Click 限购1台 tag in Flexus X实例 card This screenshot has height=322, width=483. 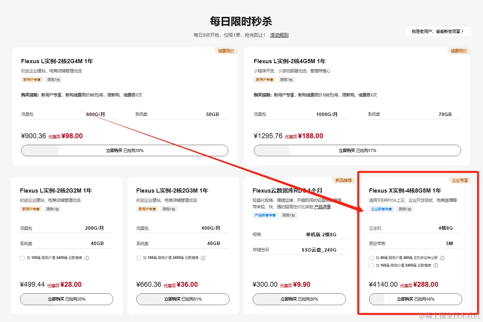tap(405, 209)
